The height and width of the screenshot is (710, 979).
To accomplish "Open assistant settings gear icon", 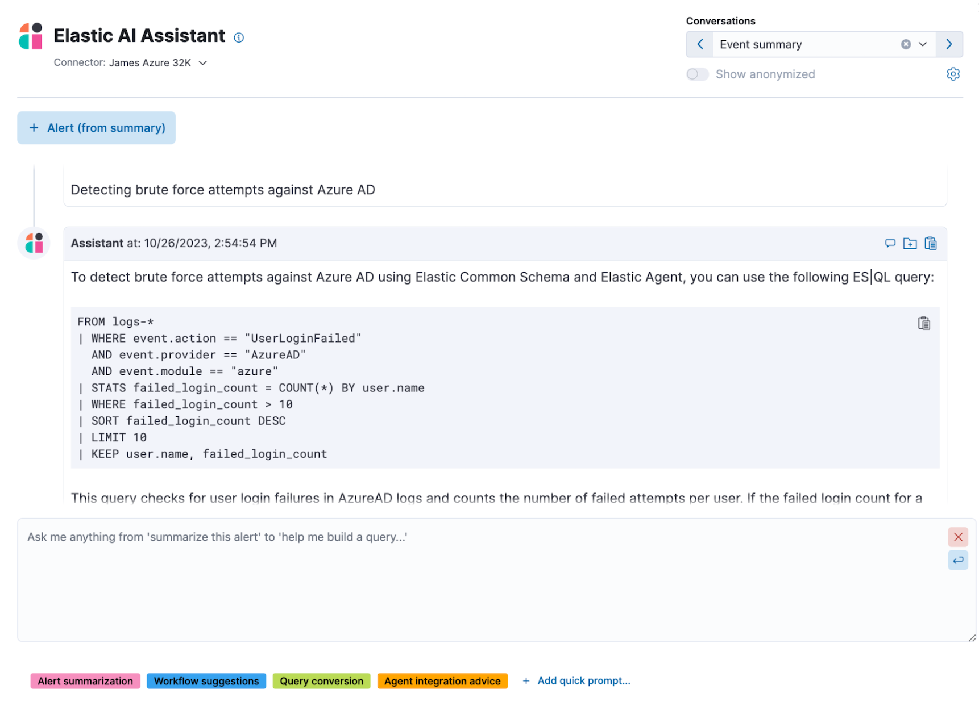I will (953, 74).
